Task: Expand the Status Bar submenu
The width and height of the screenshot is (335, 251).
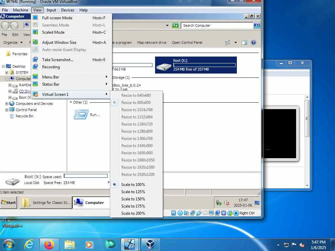Action: tap(72, 84)
